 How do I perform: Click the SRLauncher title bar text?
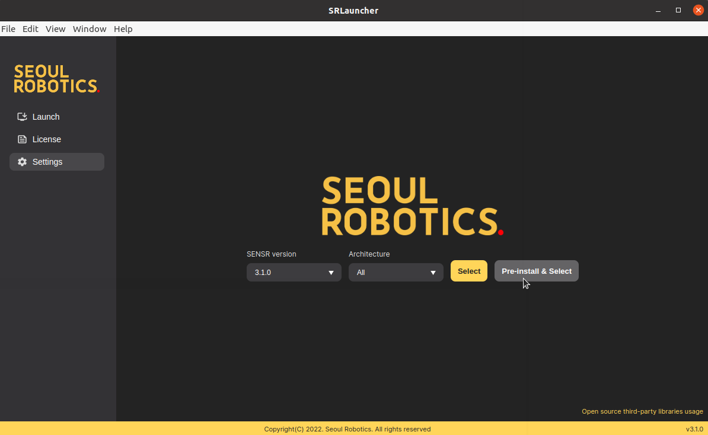point(353,11)
